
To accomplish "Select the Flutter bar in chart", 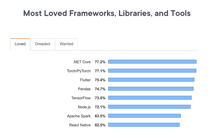I will point(151,80).
